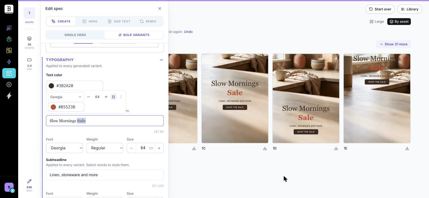Screen dimensions: 429x198
Task: Click the purple lightning bolt sidebar icon
Action: 9,62
